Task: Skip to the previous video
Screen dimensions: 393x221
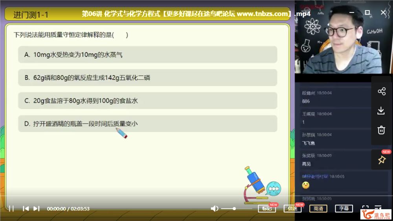Action: pyautogui.click(x=26, y=208)
